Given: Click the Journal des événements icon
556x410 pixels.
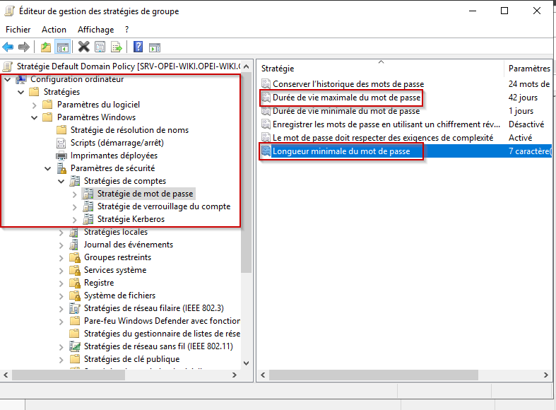Looking at the screenshot, I should click(74, 245).
